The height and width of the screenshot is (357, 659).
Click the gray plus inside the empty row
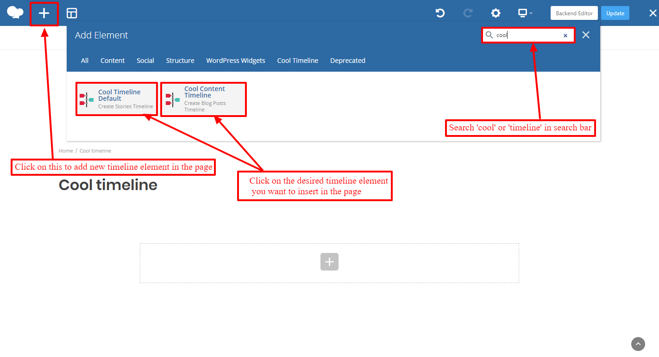pos(329,262)
